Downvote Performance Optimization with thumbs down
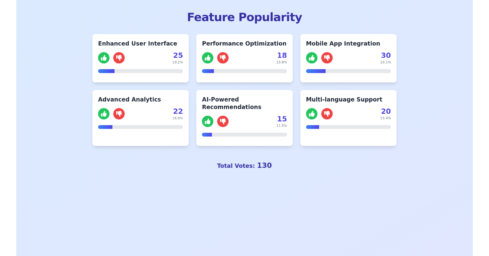Image resolution: width=489 pixels, height=256 pixels. 223,58
